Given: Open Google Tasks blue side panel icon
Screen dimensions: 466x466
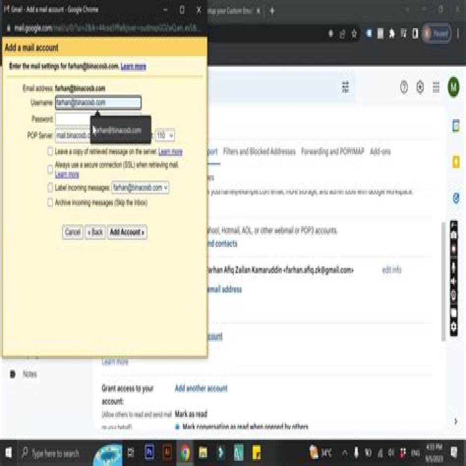Looking at the screenshot, I should 456,198.
